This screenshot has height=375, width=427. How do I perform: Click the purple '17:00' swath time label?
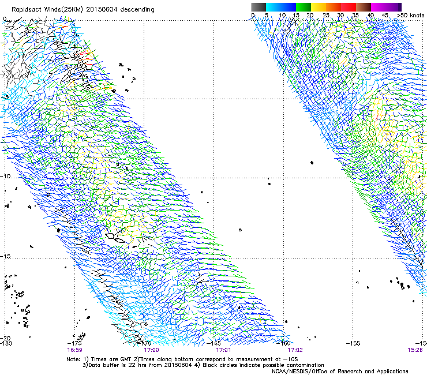[151, 350]
